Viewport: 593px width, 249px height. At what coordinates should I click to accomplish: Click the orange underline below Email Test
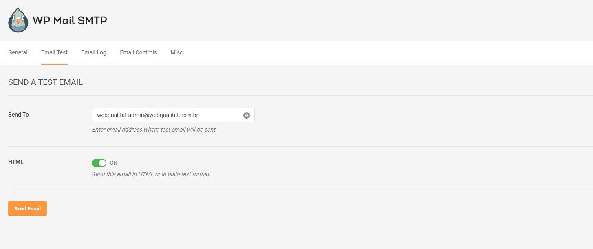tap(54, 64)
